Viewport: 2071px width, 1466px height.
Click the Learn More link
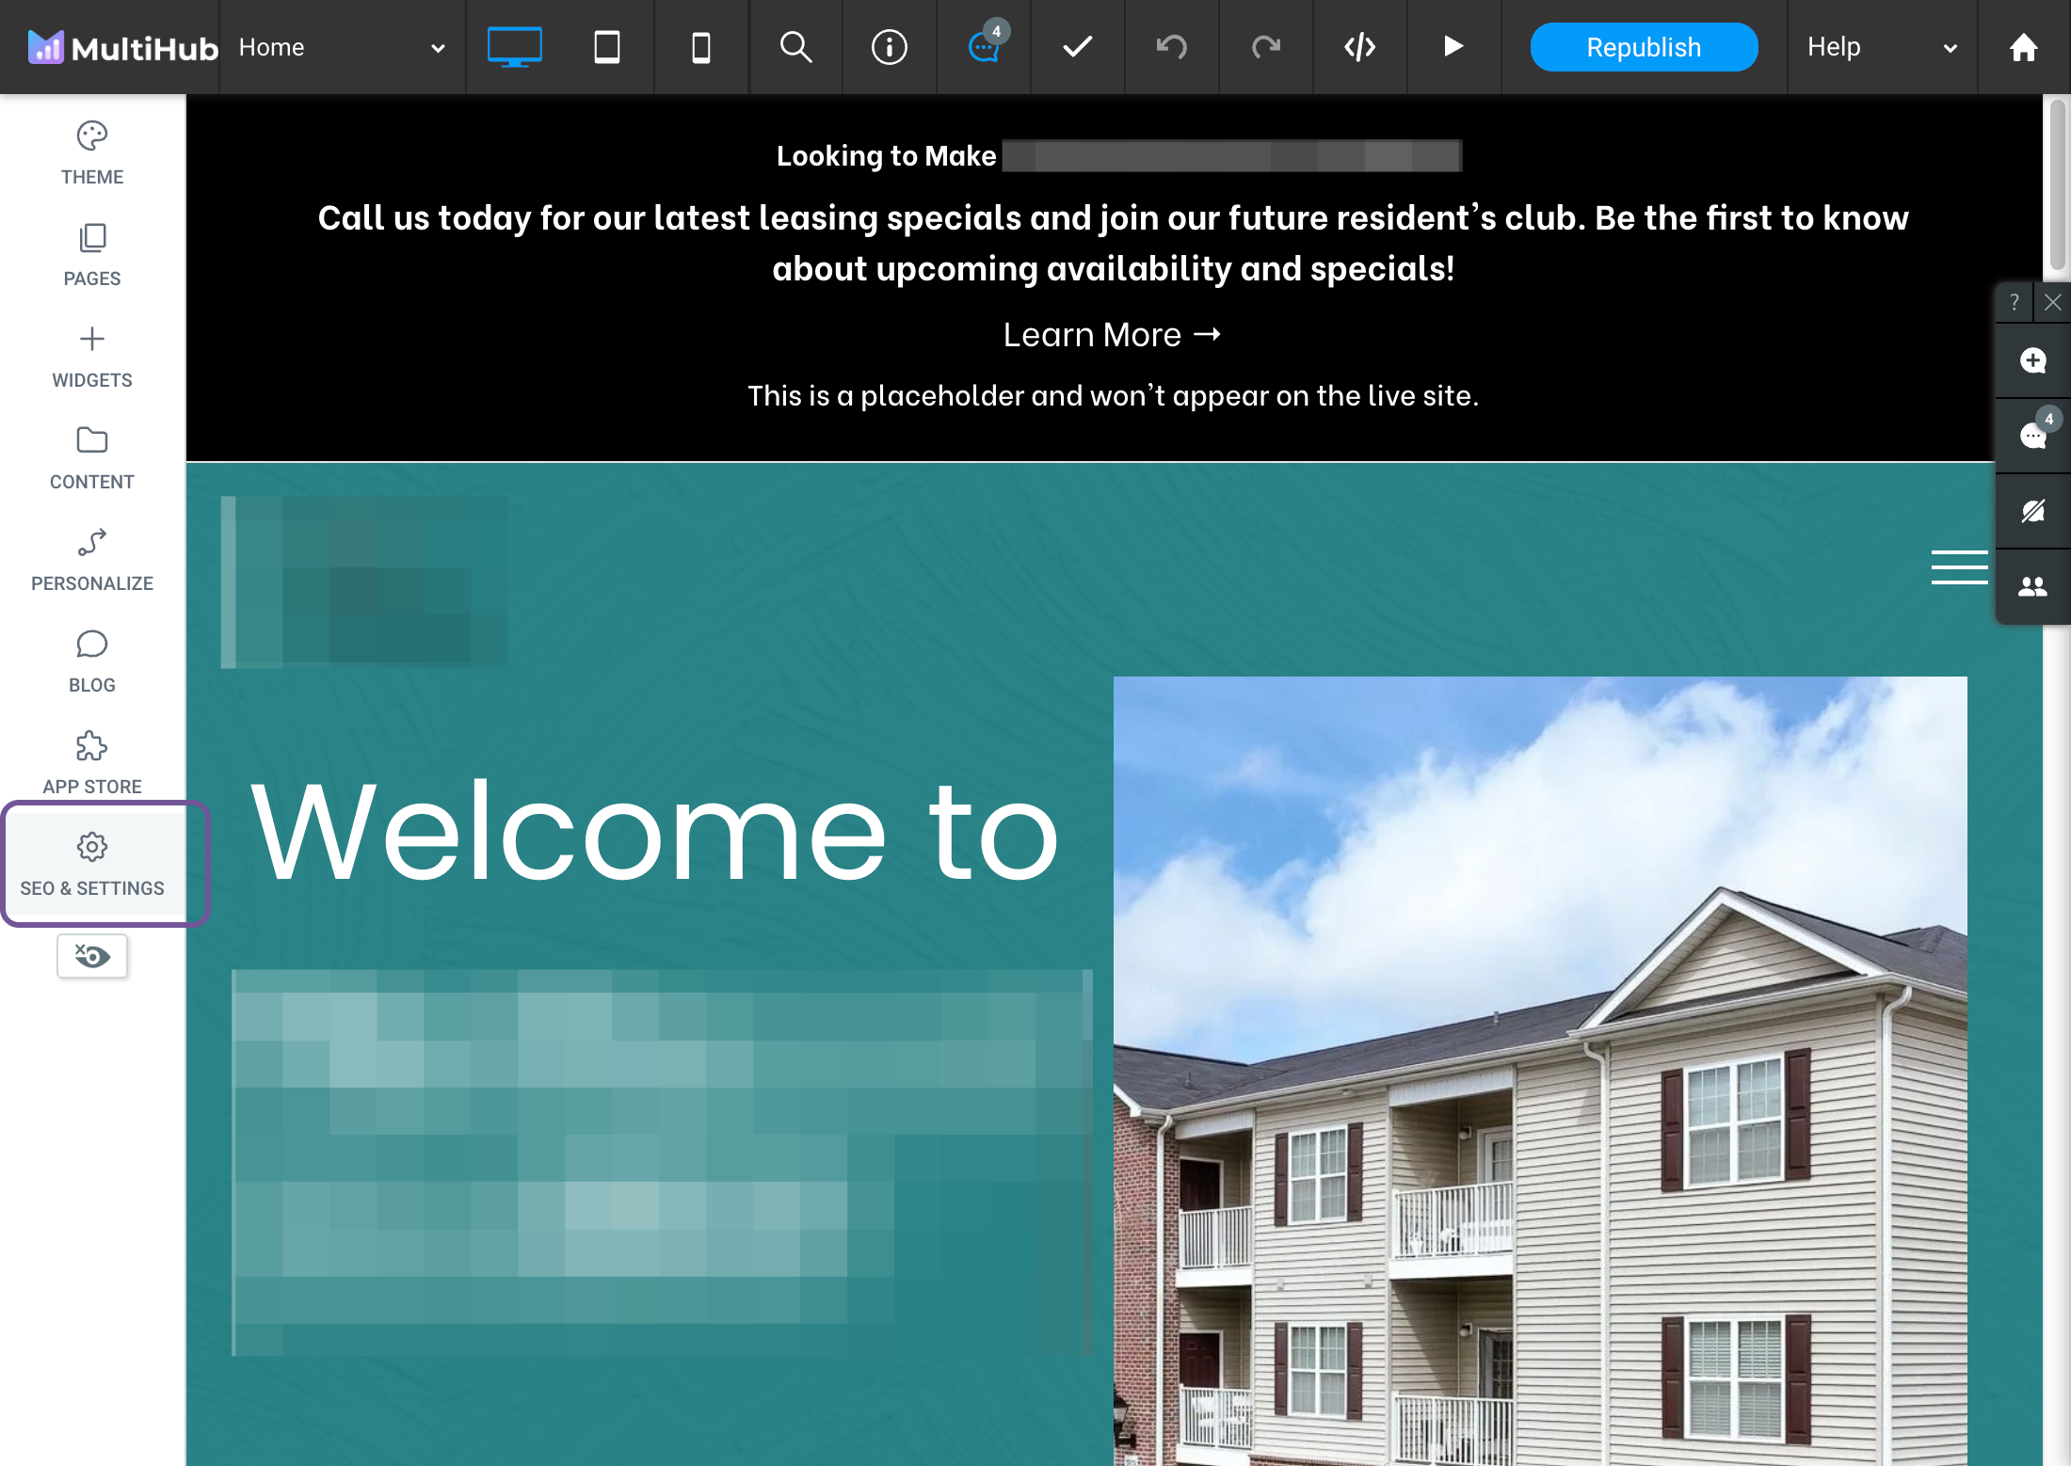[x=1113, y=335]
